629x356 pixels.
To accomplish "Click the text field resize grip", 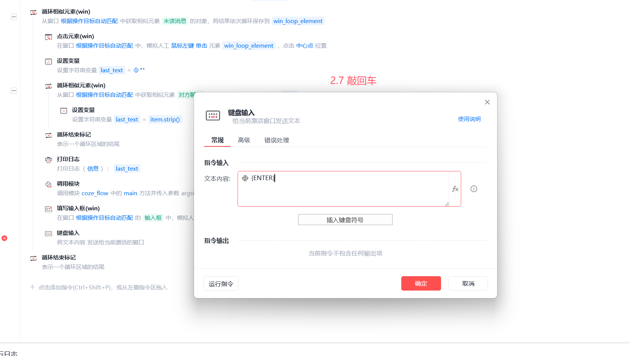I will point(447,204).
